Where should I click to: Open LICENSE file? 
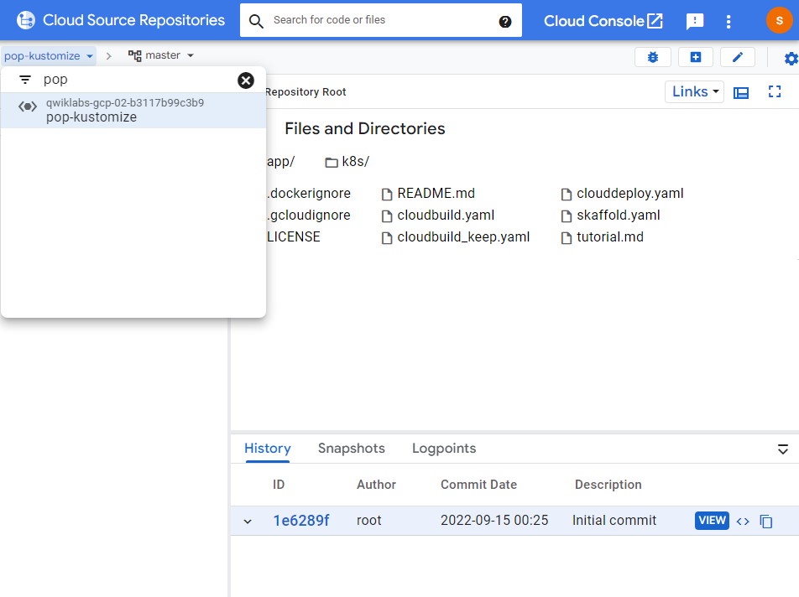click(x=294, y=237)
